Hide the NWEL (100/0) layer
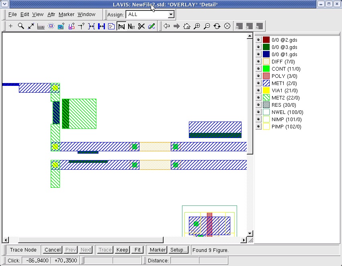The height and width of the screenshot is (266, 342). coord(258,112)
